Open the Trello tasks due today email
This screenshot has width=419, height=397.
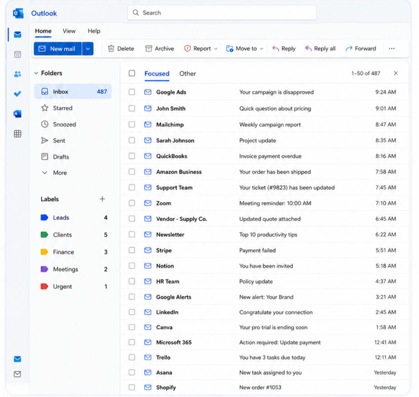pos(264,357)
